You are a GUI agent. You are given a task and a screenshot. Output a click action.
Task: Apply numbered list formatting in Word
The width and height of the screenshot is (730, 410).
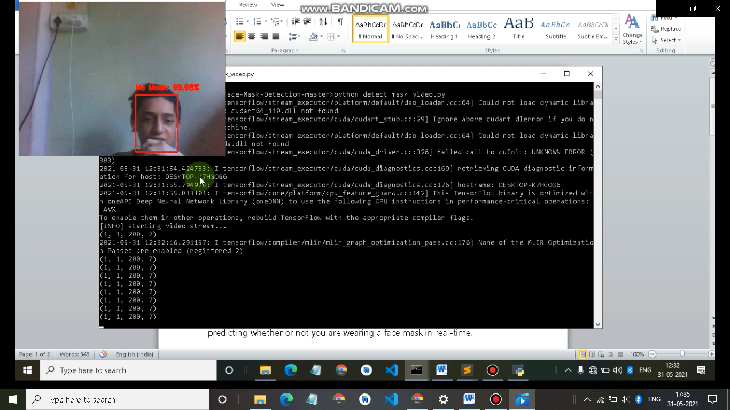point(257,21)
